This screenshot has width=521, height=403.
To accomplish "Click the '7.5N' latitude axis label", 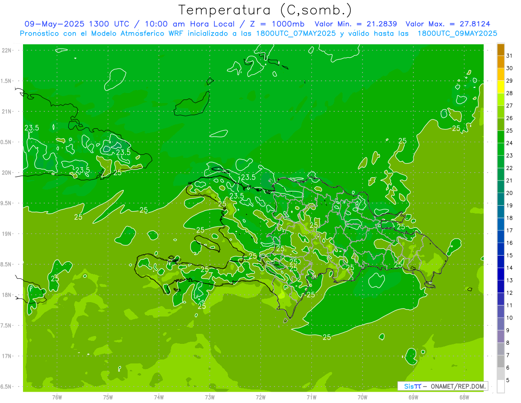I will pos(6,326).
